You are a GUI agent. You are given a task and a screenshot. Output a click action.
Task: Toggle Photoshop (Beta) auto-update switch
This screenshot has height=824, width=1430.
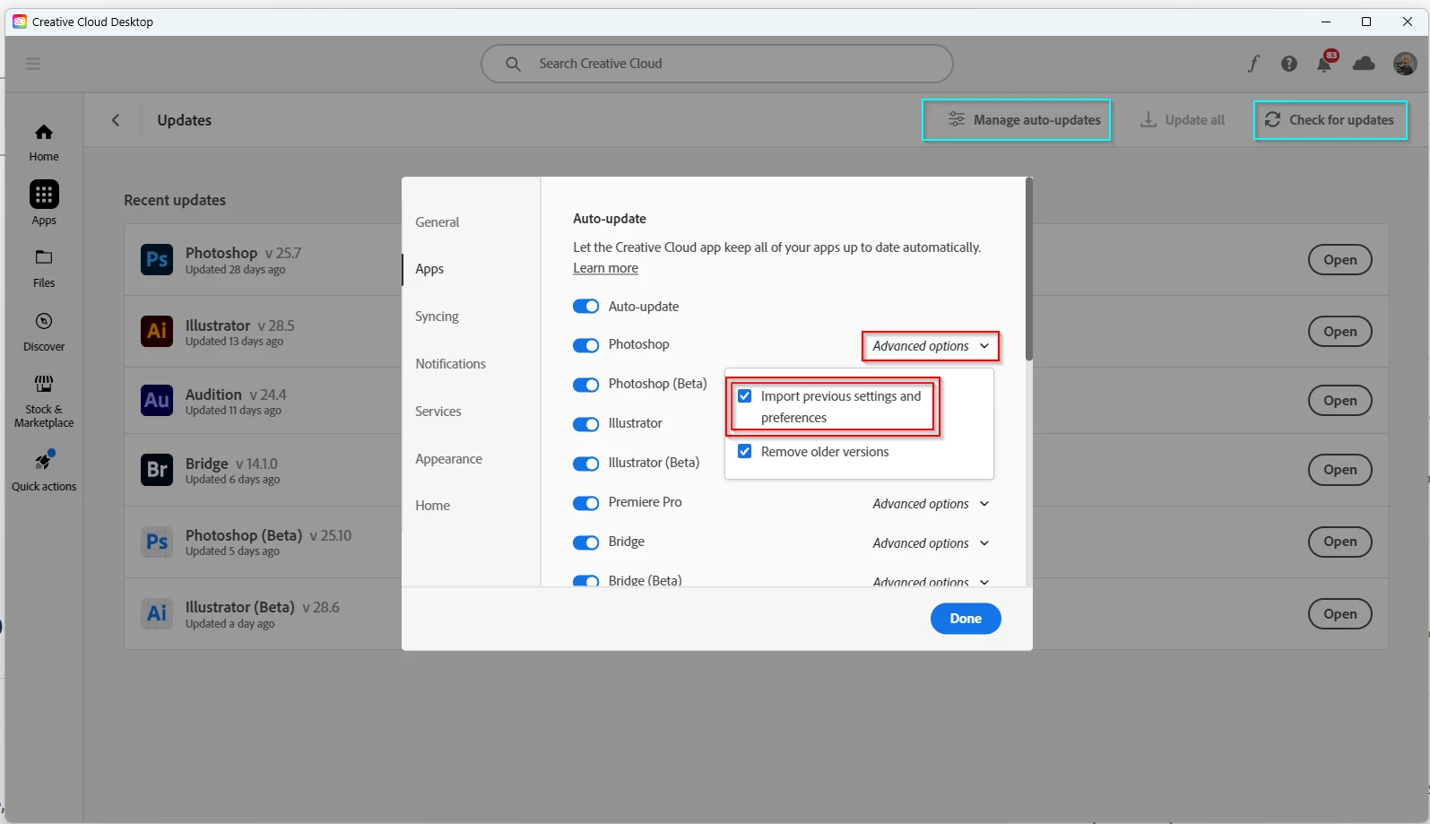click(x=585, y=385)
